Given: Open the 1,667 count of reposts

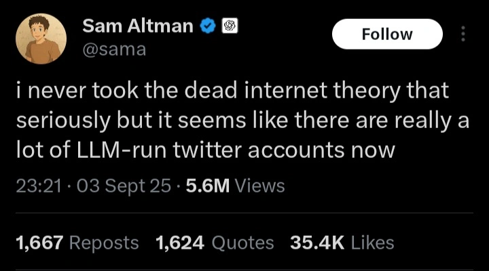Looking at the screenshot, I should click(39, 243).
